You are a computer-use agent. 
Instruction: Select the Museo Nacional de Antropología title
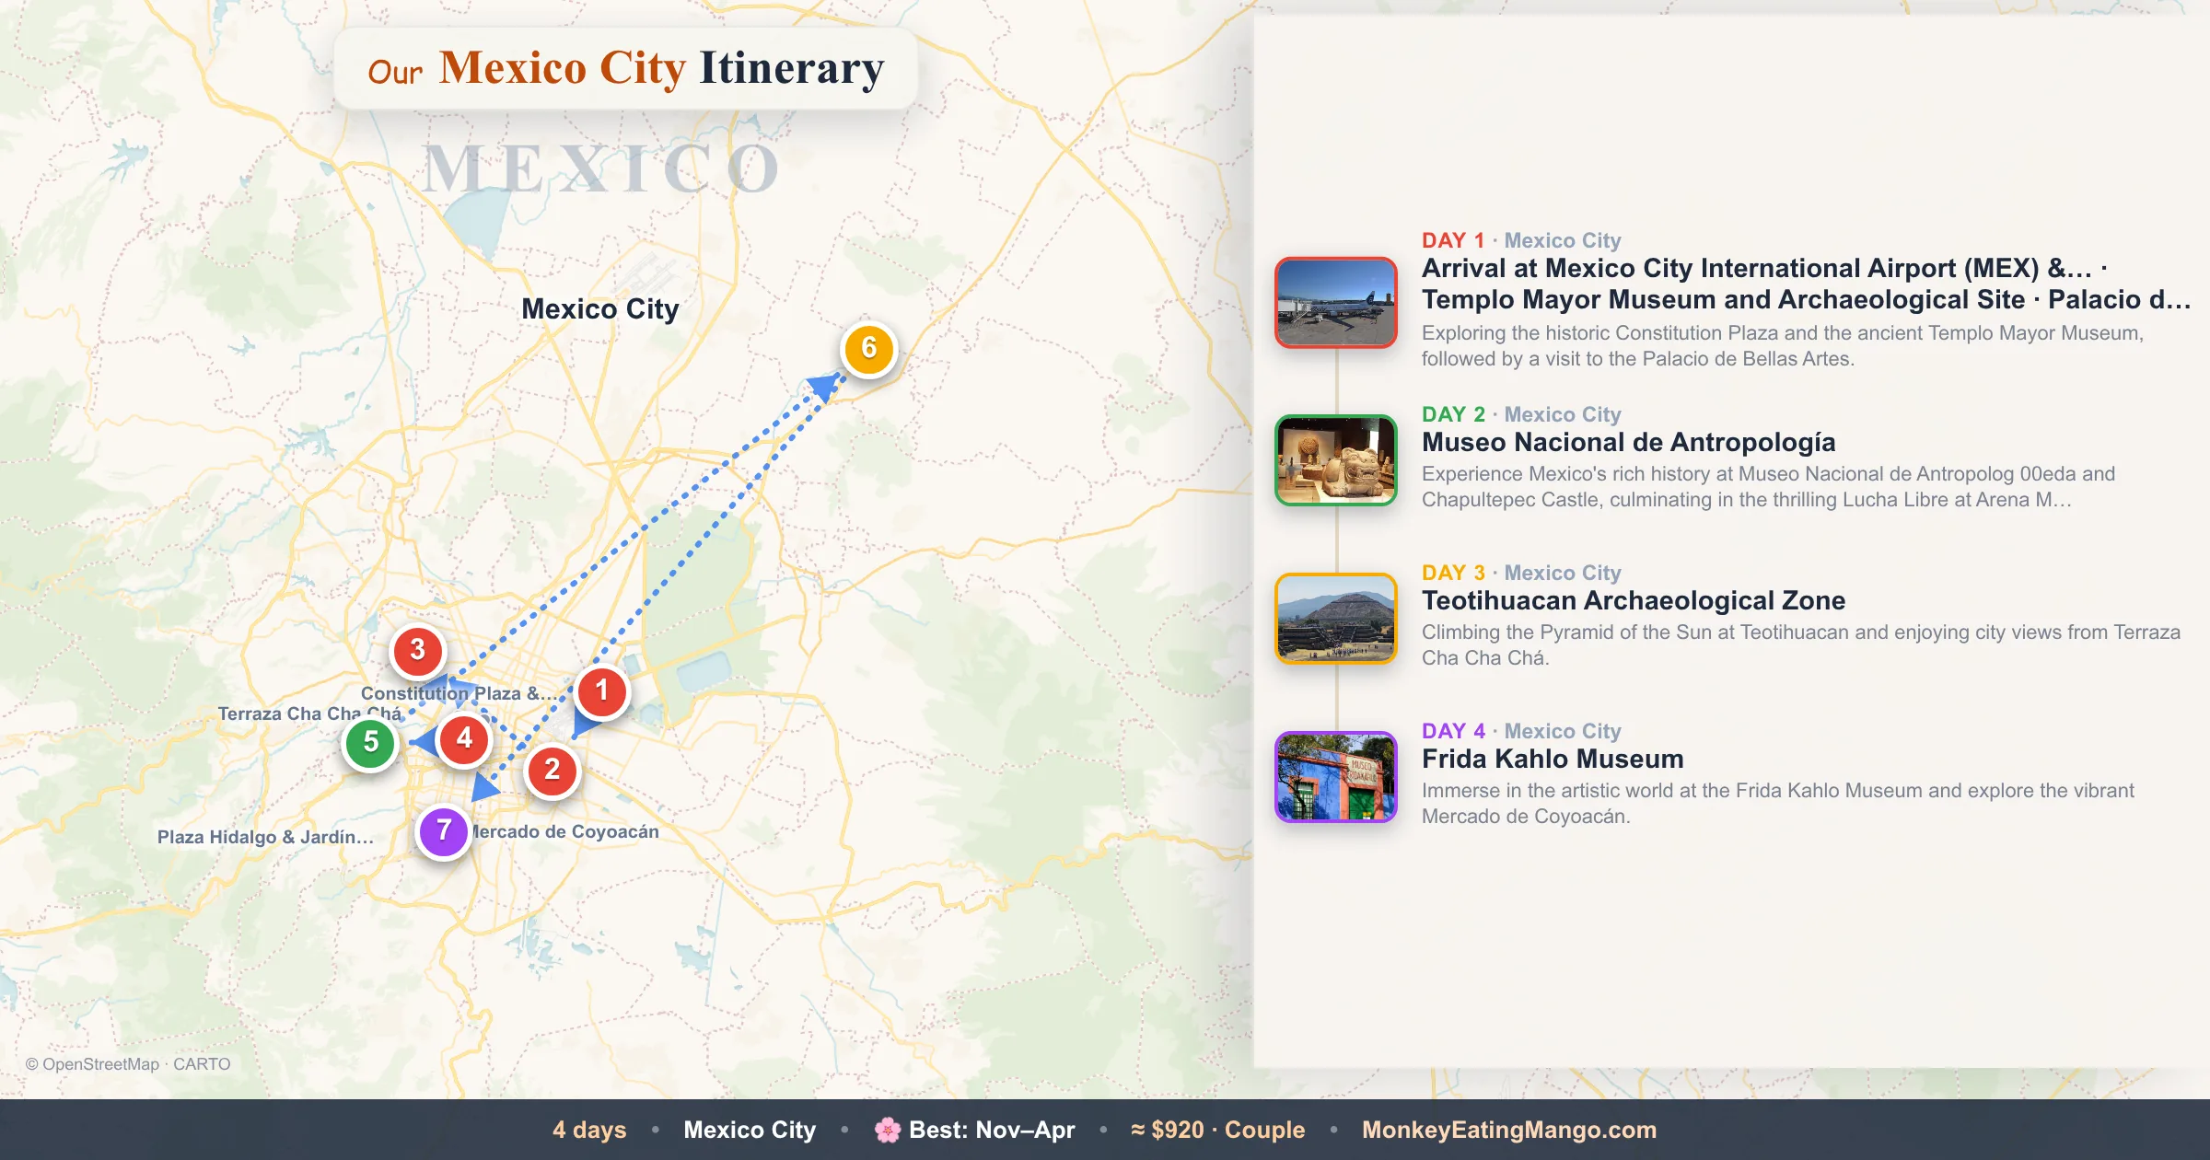pos(1628,443)
